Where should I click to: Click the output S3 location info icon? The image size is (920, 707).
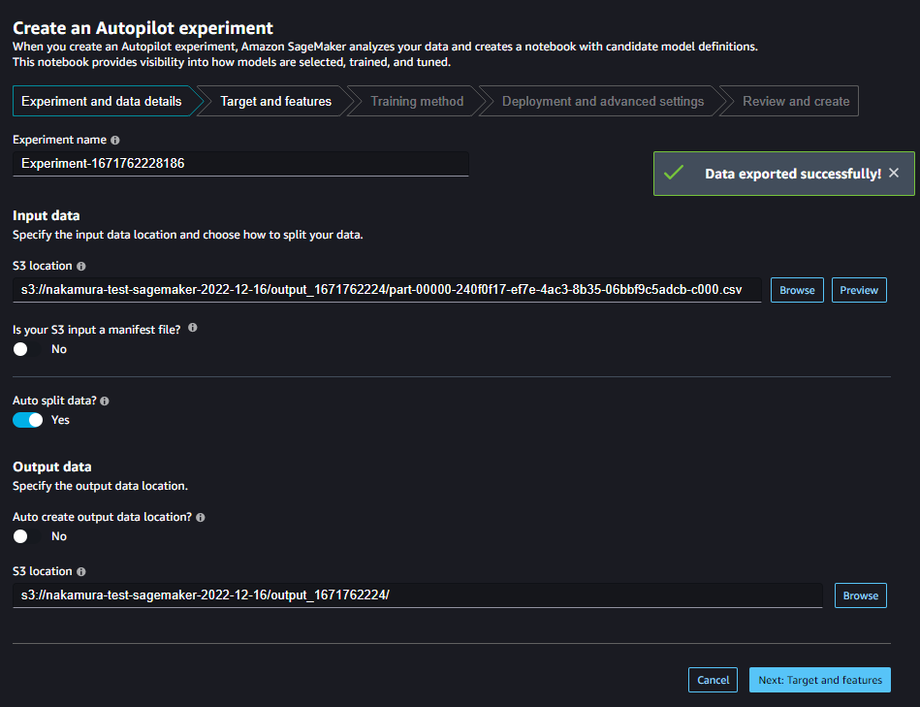point(80,571)
